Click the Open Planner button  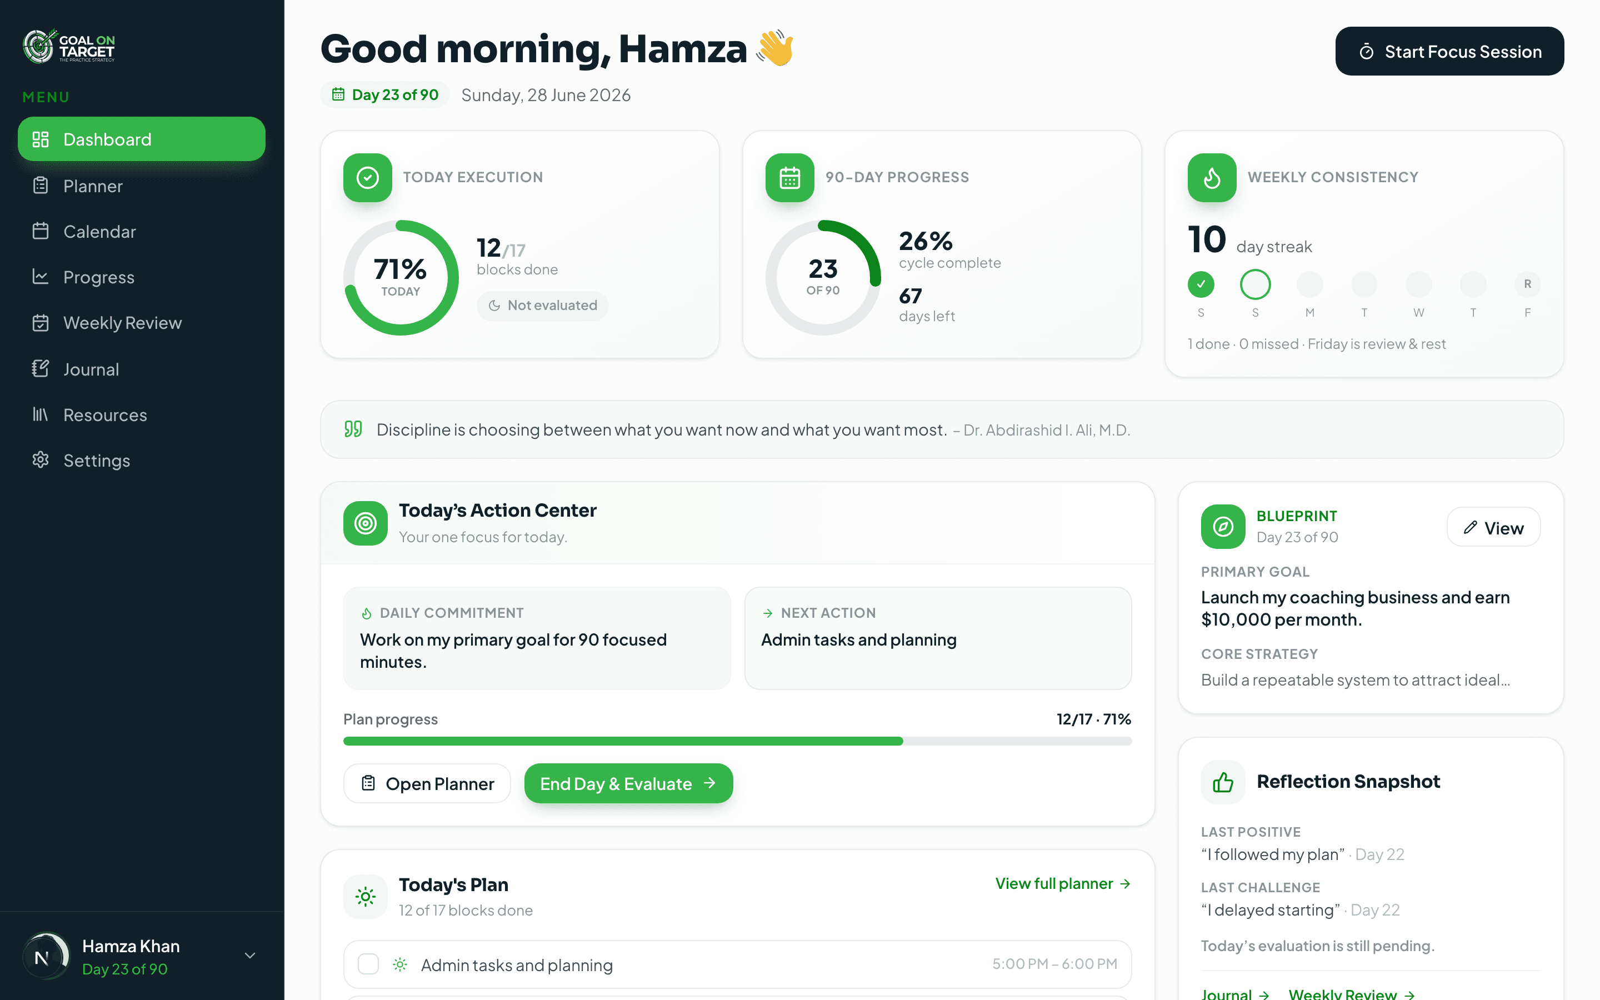point(427,784)
